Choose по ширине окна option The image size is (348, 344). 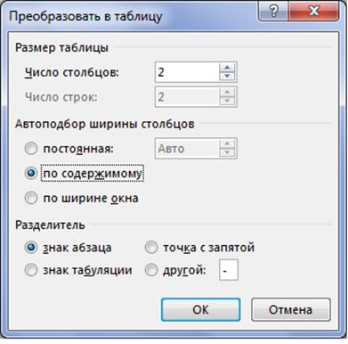[x=31, y=198]
